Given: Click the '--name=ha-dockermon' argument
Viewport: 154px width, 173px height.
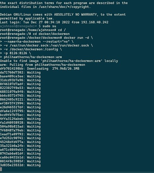Looking at the screenshot, I should pyautogui.click(x=22, y=42).
